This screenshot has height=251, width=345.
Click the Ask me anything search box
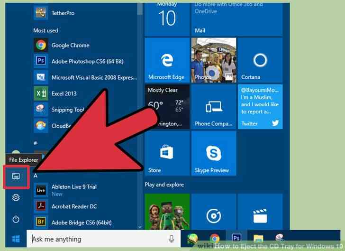(x=103, y=239)
